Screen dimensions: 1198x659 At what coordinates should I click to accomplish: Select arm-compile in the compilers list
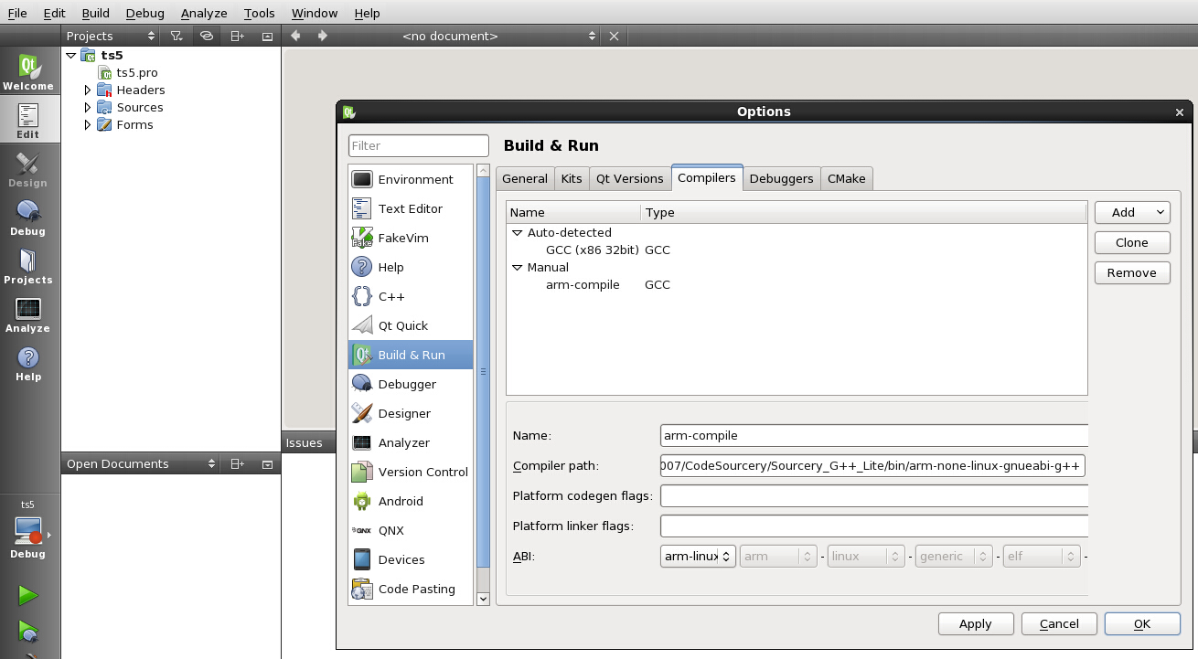click(x=583, y=284)
